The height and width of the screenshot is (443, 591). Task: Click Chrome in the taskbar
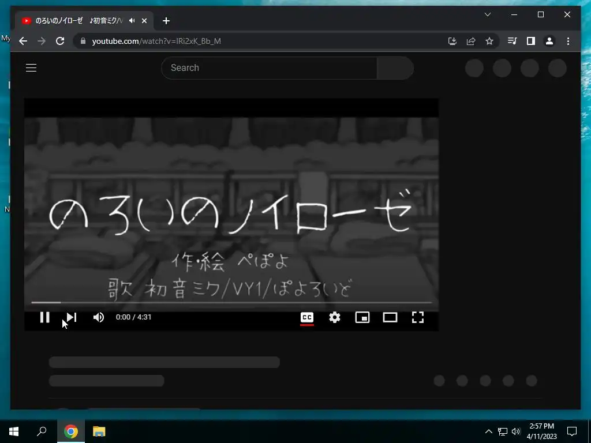coord(70,431)
